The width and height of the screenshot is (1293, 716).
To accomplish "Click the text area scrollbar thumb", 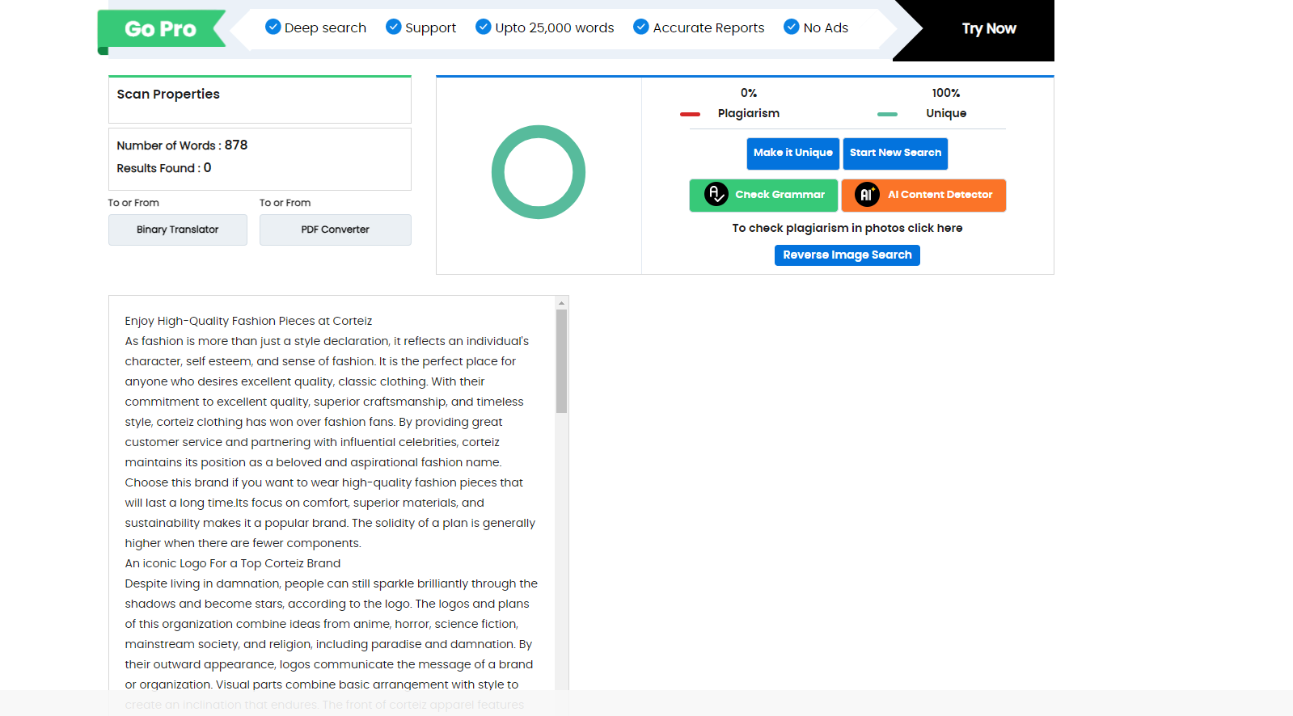I will [x=561, y=361].
